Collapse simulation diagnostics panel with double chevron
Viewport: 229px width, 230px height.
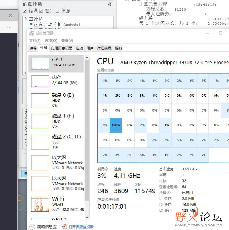110,4
